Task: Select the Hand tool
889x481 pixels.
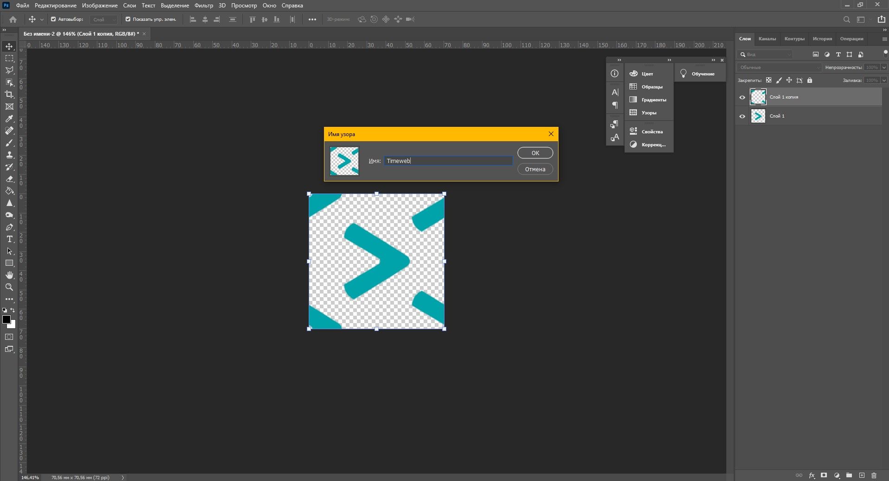Action: pyautogui.click(x=9, y=275)
